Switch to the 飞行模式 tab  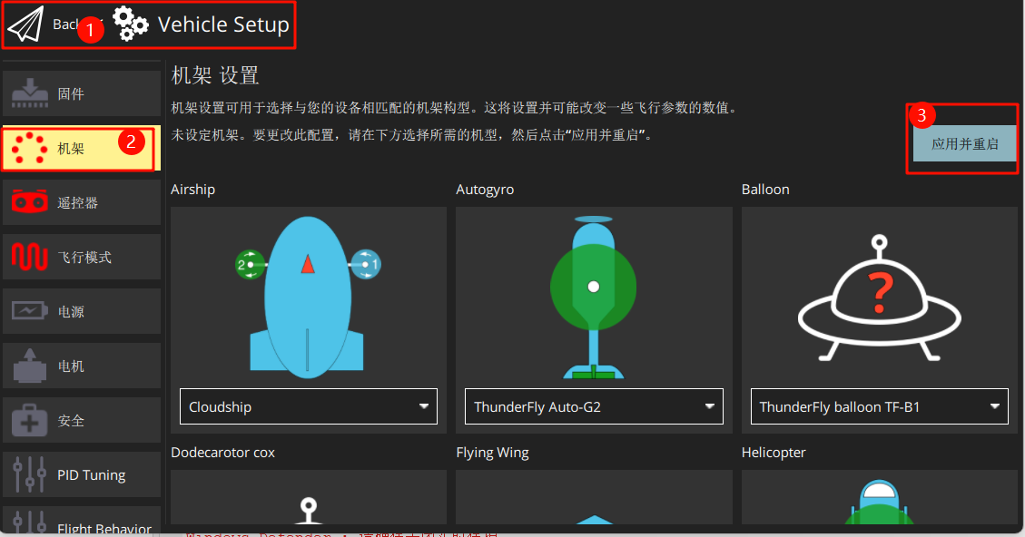[x=83, y=258]
